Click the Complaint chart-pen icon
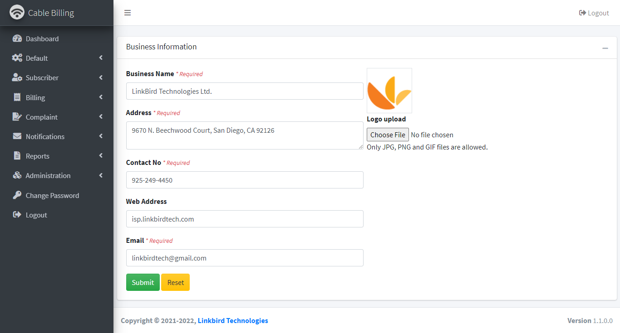 (17, 117)
